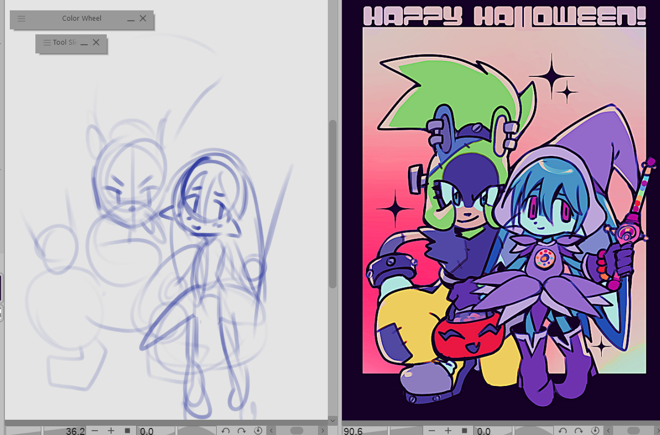This screenshot has height=435, width=660.
Task: Reset rotation of the sketch canvas
Action: click(258, 431)
